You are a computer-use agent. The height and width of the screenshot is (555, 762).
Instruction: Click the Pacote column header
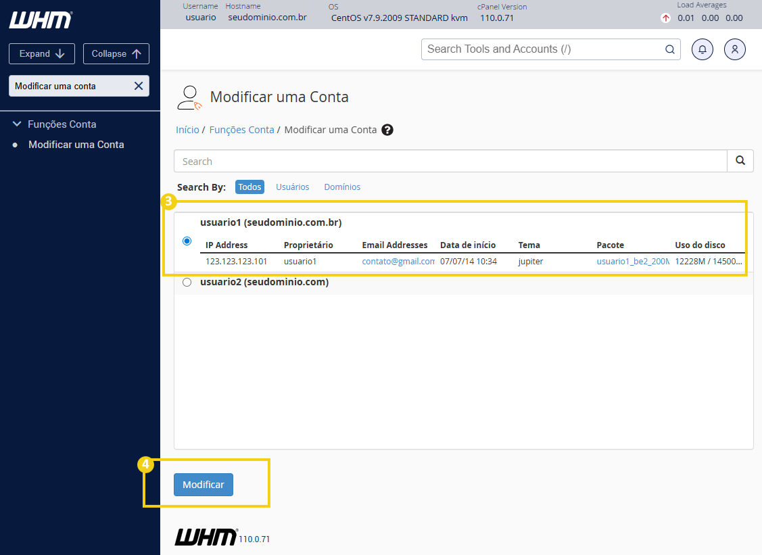pos(611,245)
